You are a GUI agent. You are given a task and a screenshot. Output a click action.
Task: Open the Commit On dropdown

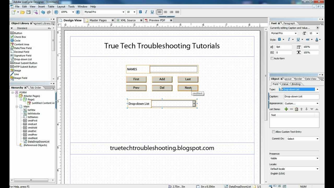317,139
